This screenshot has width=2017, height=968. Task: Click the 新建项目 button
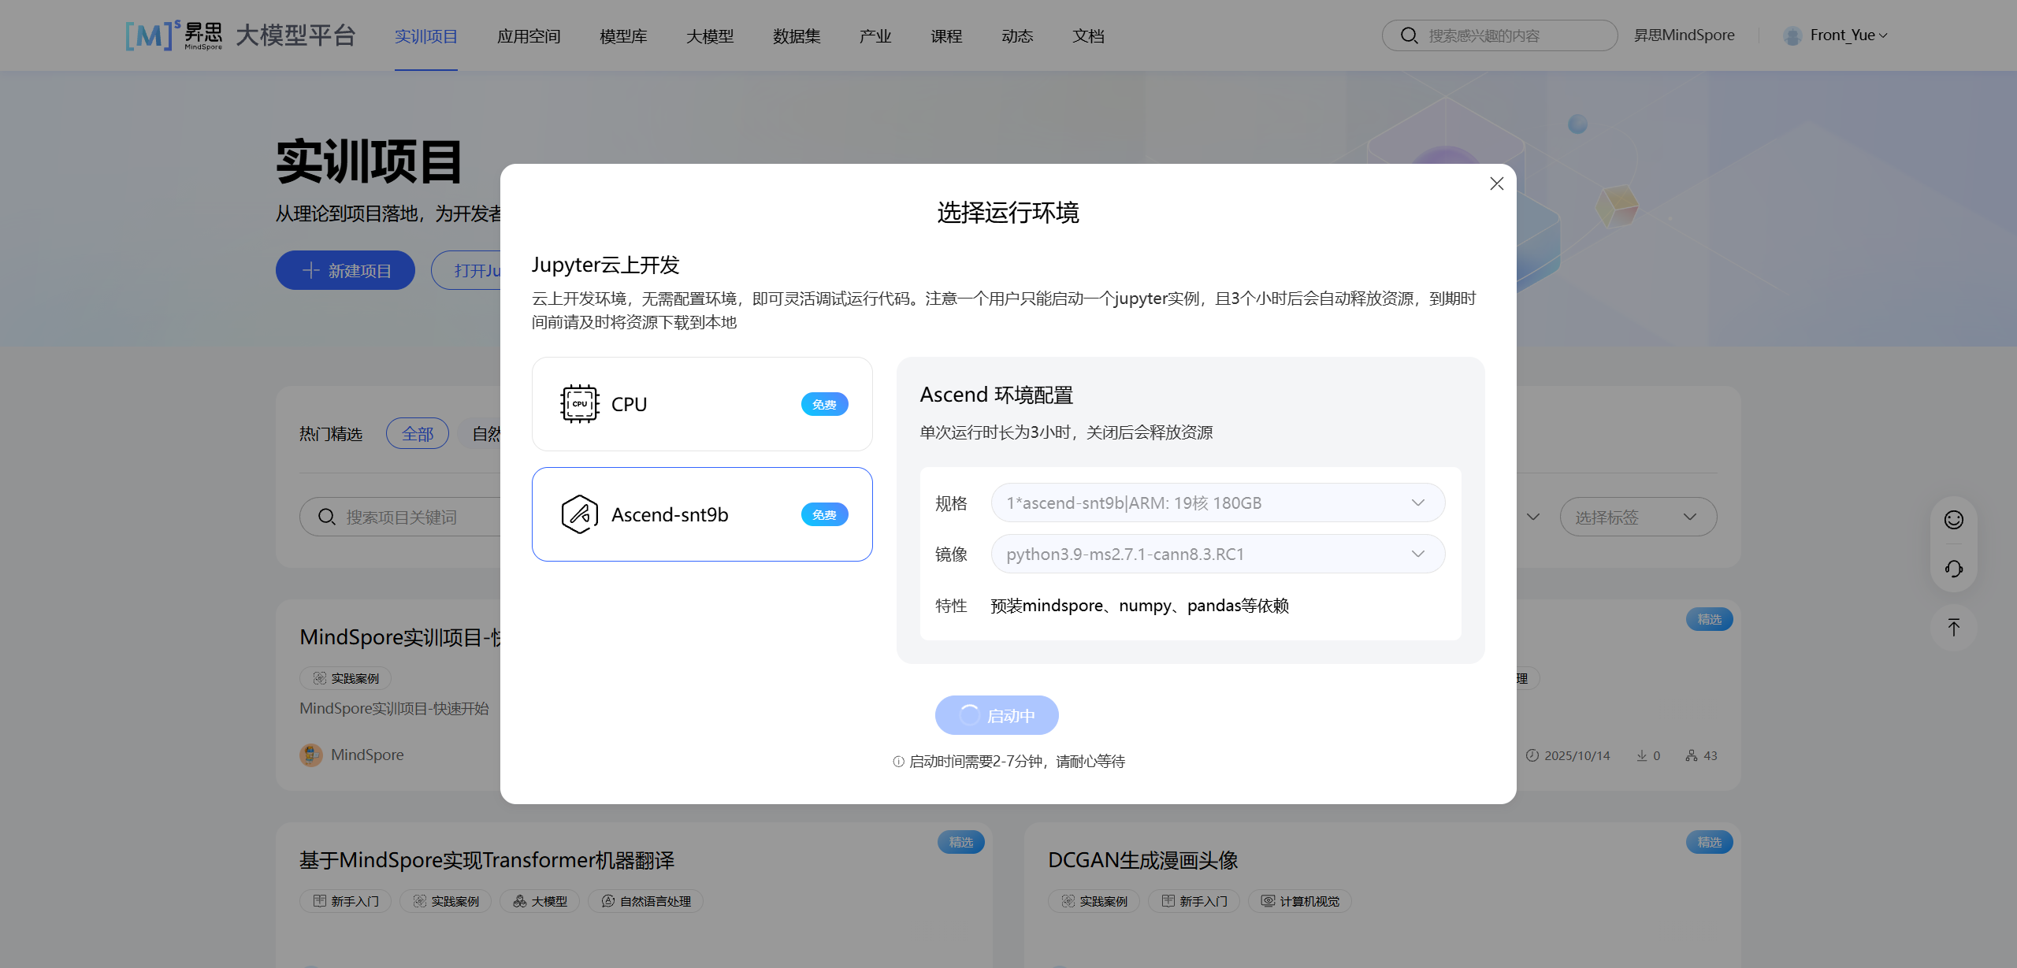[x=345, y=270]
